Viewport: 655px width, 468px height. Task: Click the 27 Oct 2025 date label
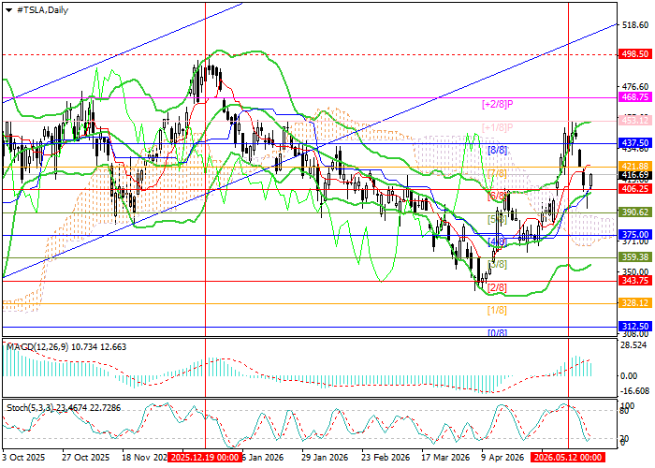(85, 457)
